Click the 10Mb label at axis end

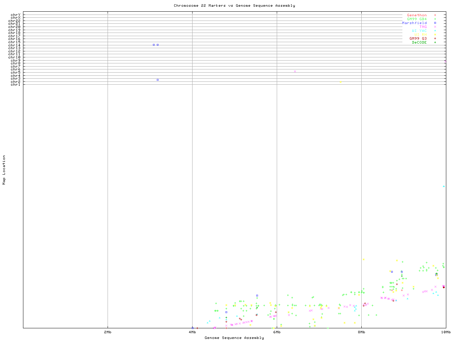(445, 332)
